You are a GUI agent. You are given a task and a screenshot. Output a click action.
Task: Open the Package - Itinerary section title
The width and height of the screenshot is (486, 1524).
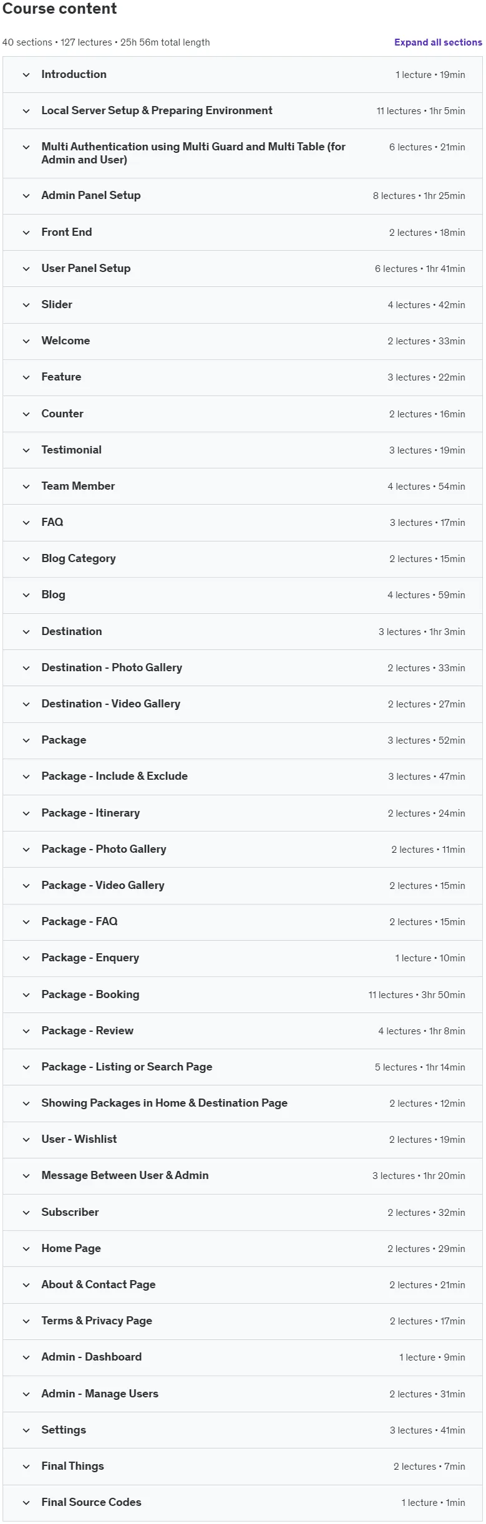pos(90,813)
